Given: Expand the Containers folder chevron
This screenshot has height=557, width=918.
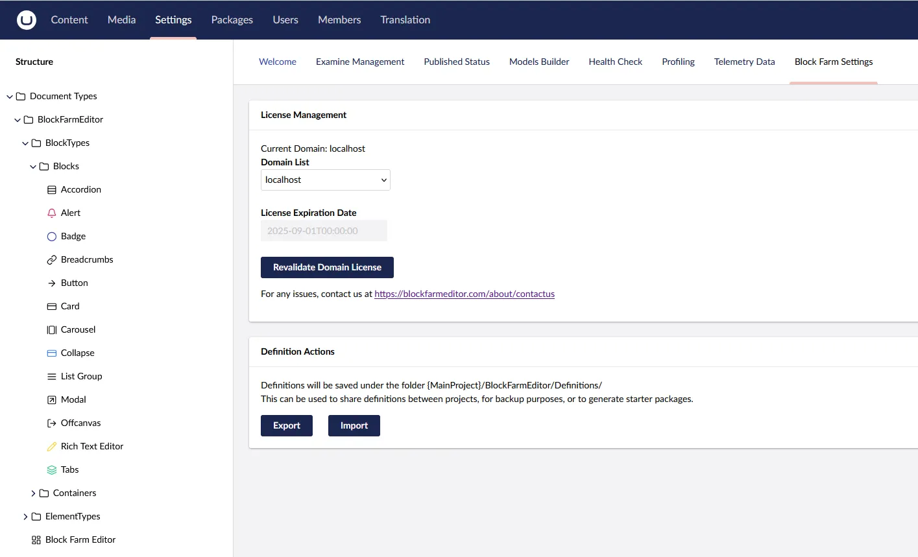Looking at the screenshot, I should pyautogui.click(x=33, y=493).
